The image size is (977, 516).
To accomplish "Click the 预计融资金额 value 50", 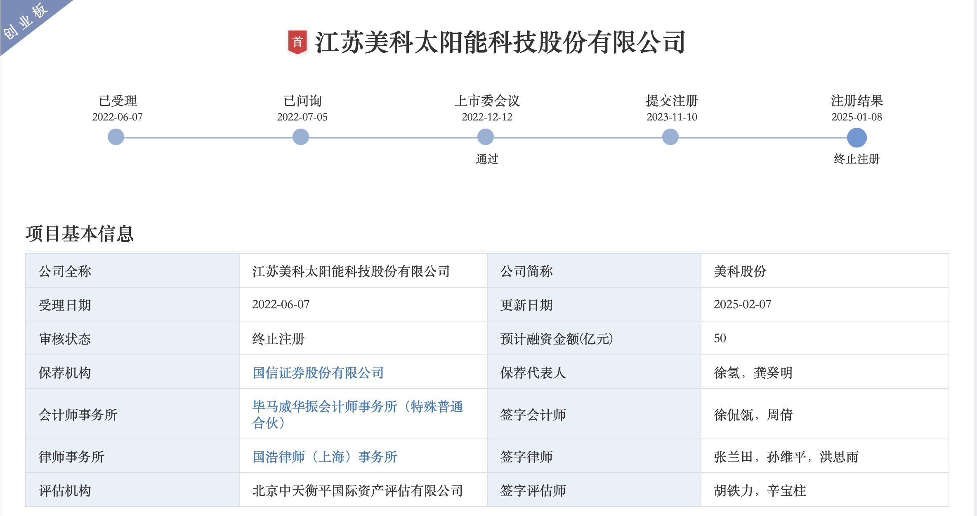I will coord(720,338).
